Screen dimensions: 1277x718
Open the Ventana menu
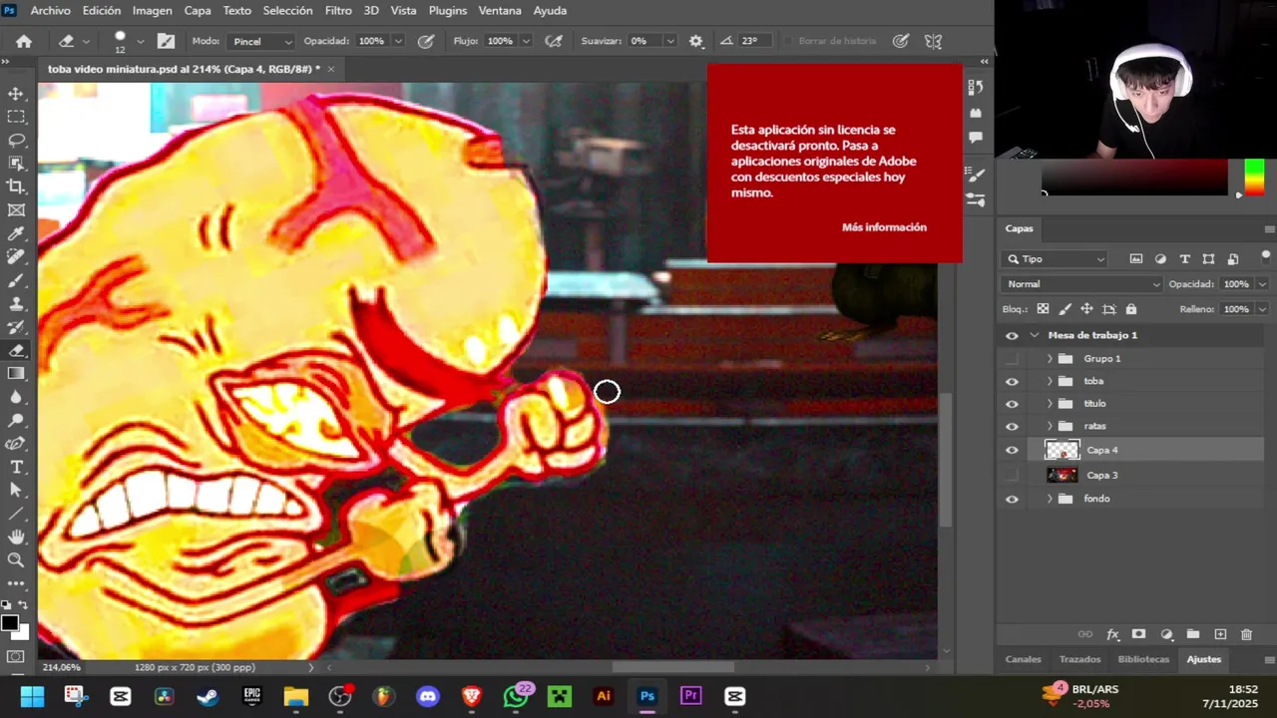(500, 10)
